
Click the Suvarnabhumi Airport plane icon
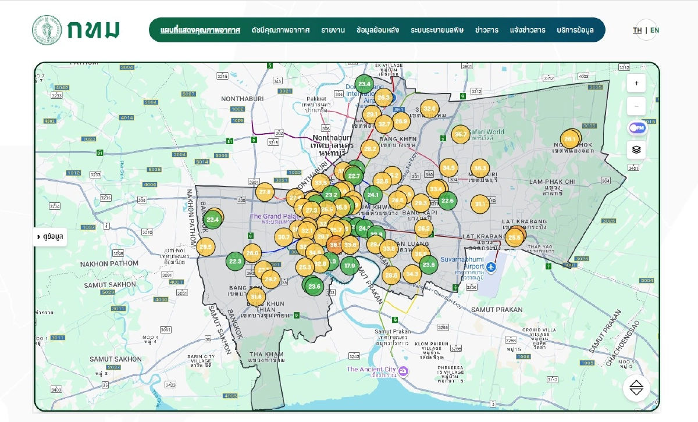[x=492, y=267]
